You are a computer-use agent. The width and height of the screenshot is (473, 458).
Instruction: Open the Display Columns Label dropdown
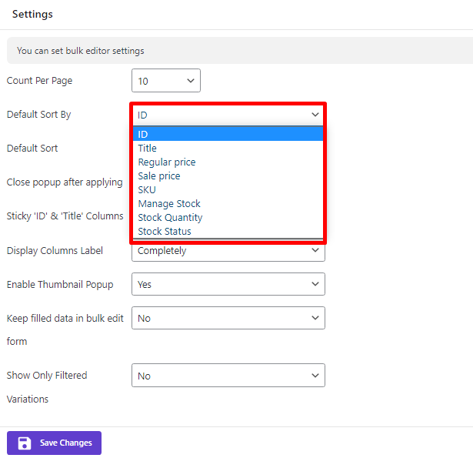click(228, 251)
